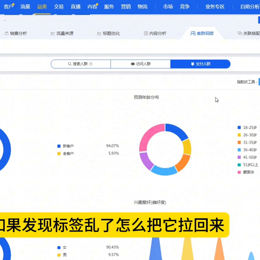
Task: Click the 90.43% female value
Action: click(x=112, y=247)
